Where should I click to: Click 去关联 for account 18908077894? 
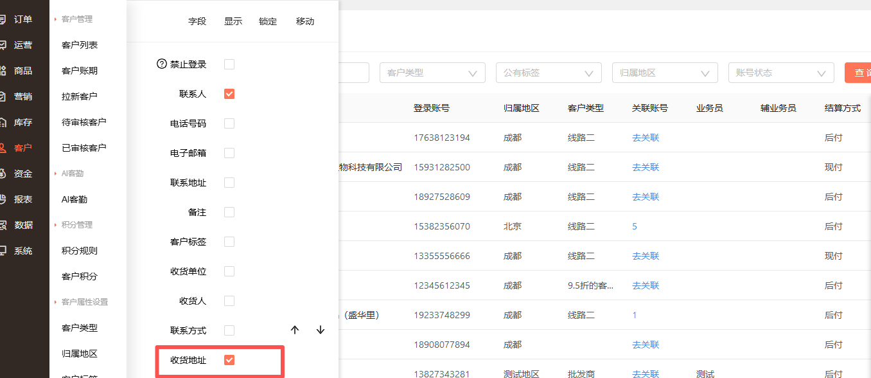click(646, 345)
